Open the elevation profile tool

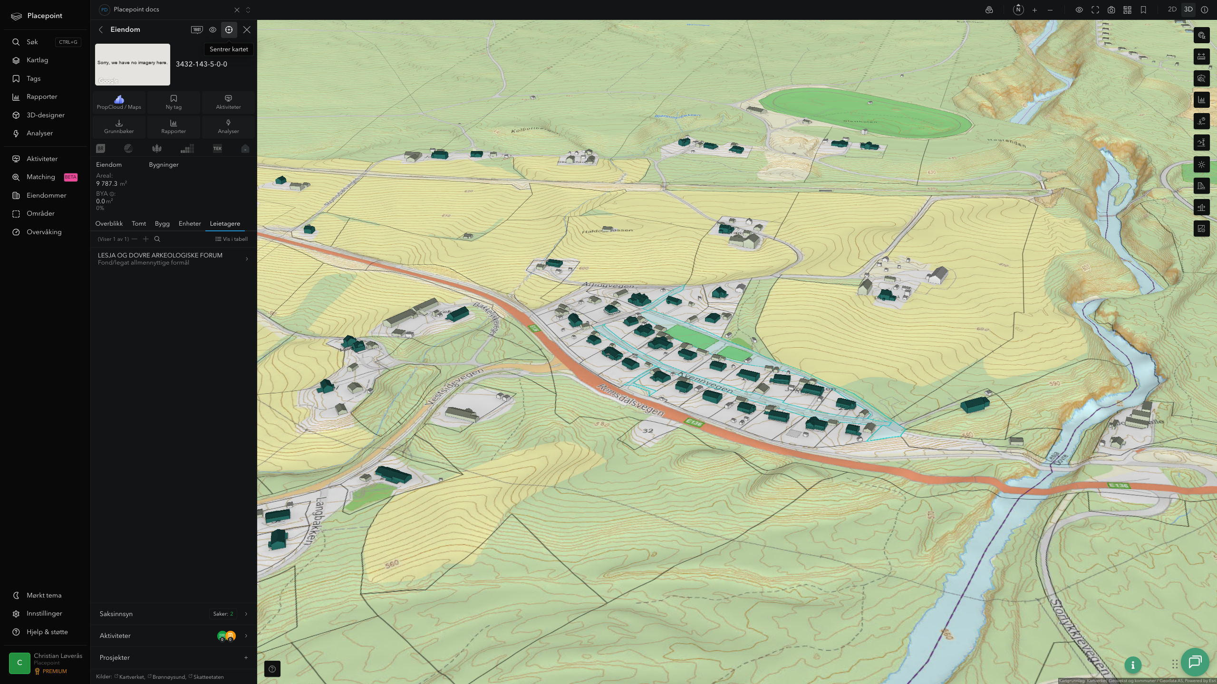pos(1201,143)
